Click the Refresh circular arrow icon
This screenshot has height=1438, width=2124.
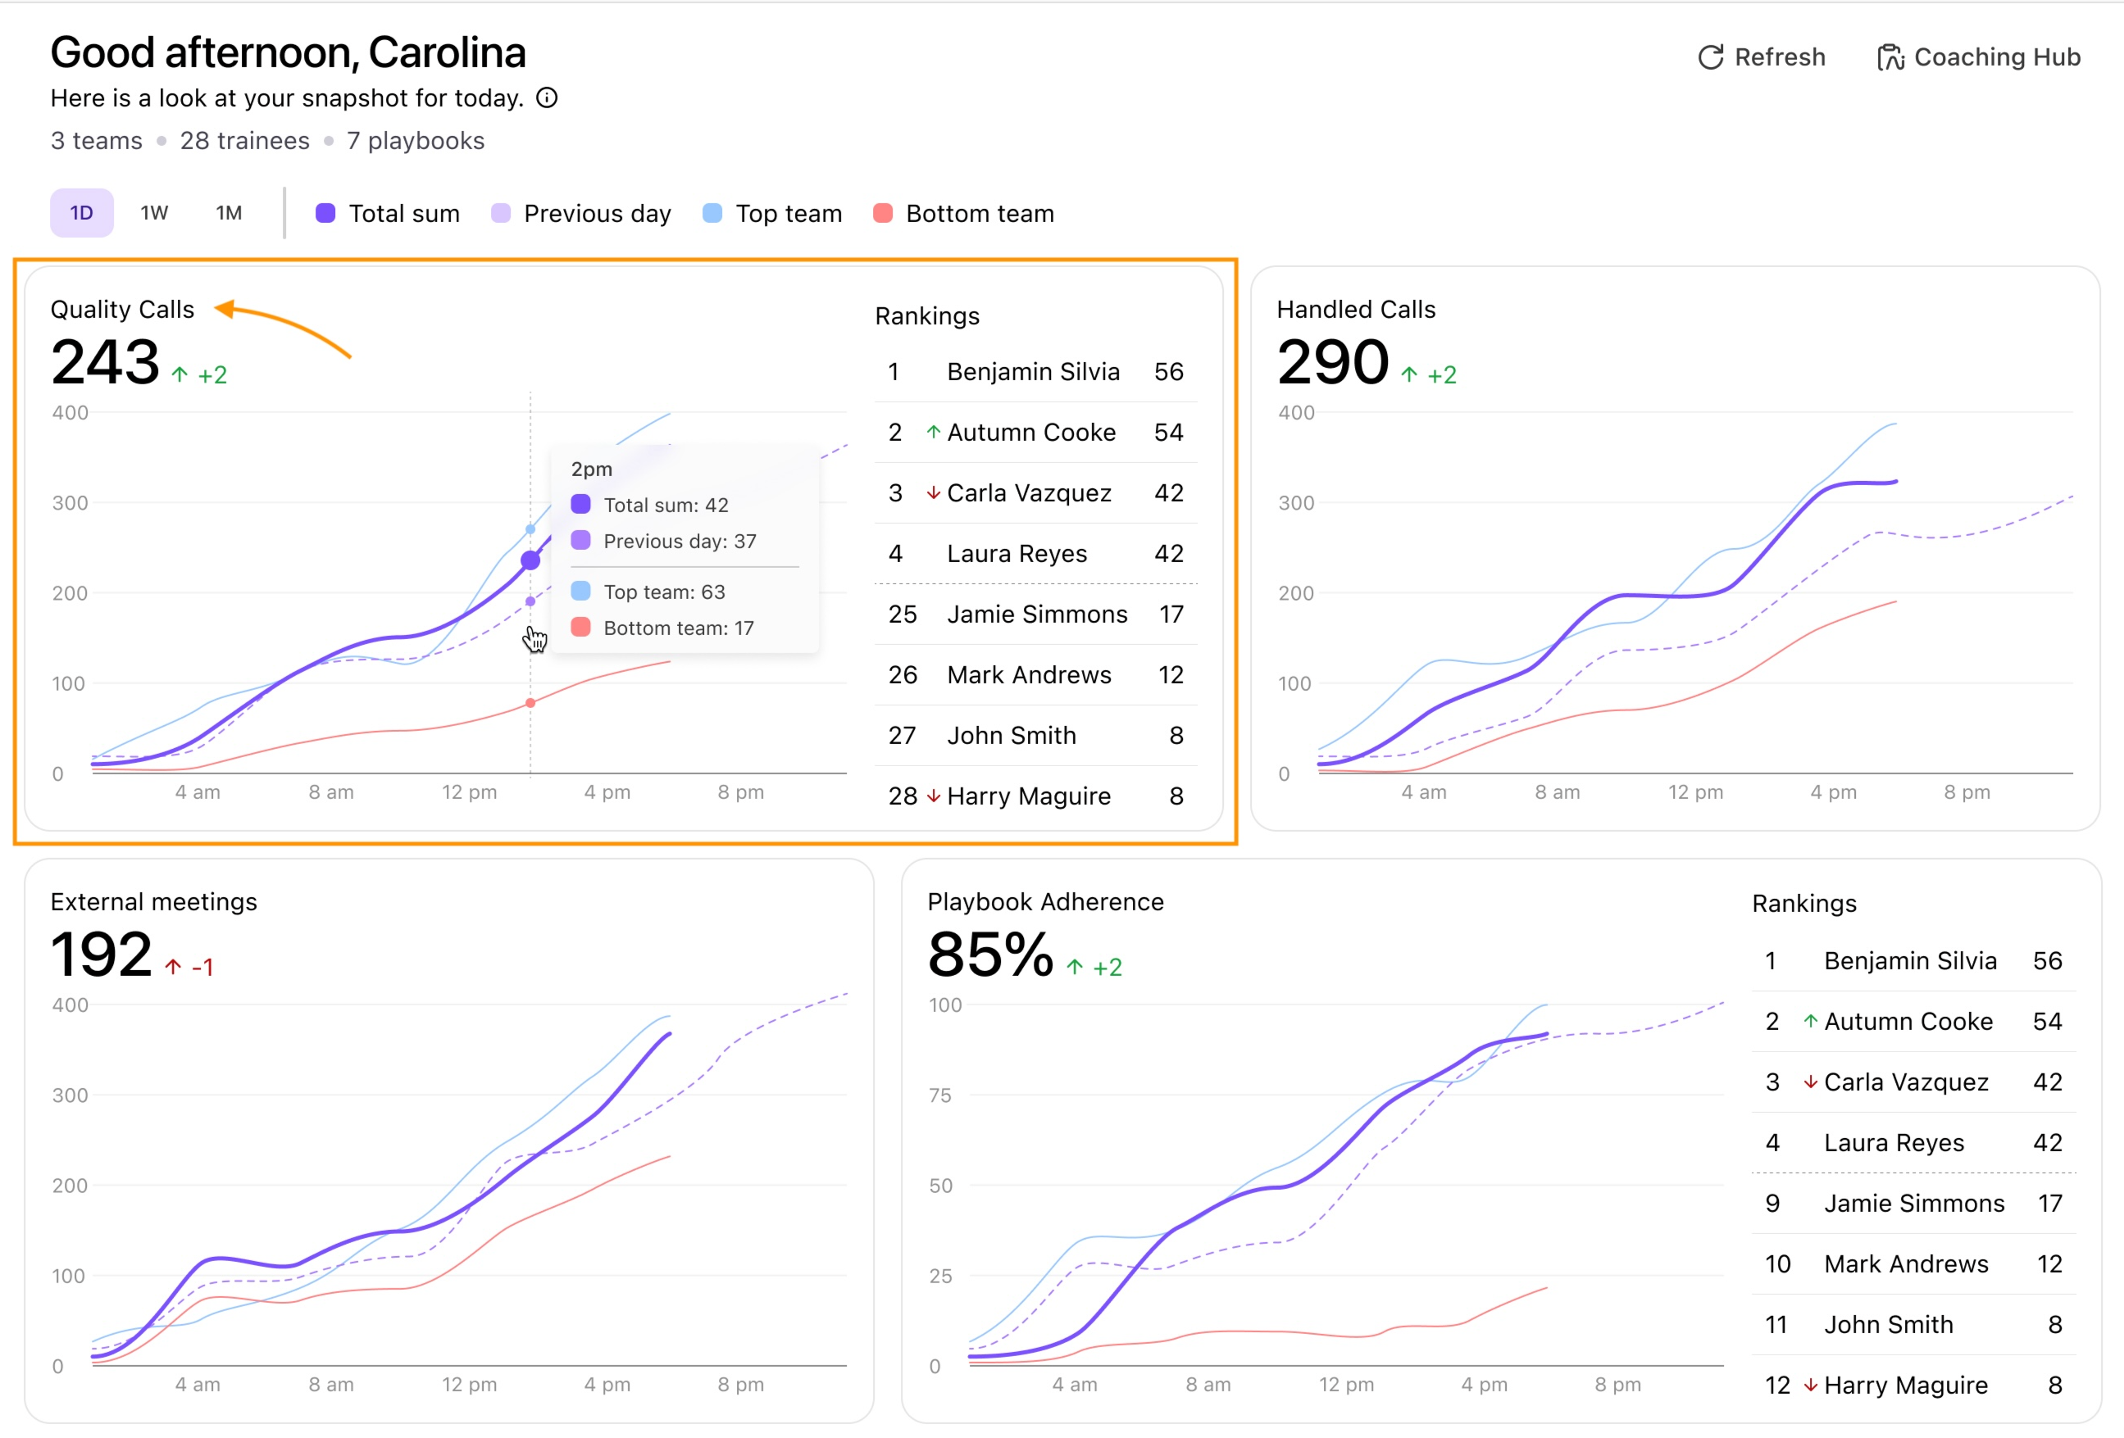[1710, 57]
